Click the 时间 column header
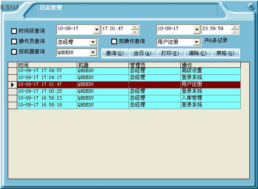Screen dimensions: 258x189 47,65
